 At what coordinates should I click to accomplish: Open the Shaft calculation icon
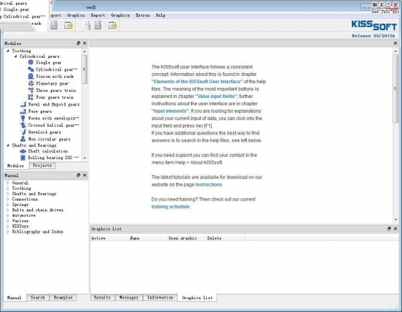pyautogui.click(x=23, y=151)
